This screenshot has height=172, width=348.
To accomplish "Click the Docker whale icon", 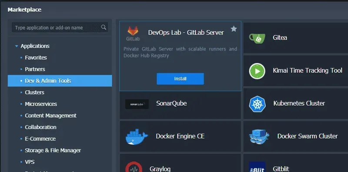I will click(137, 137).
